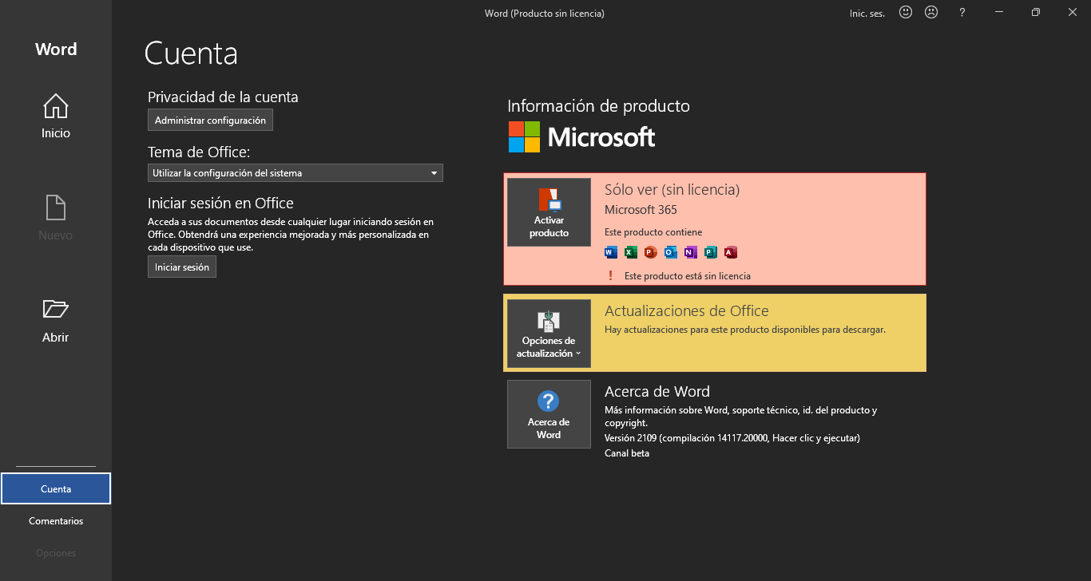Screen dimensions: 1091x581
Task: Click the 'Microsoft 365' product name
Action: coord(641,210)
